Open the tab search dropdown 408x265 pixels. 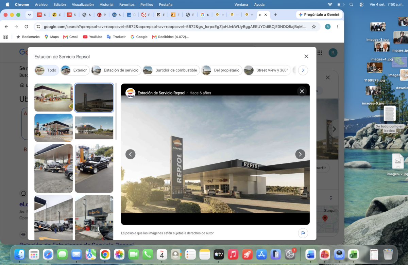tap(30, 15)
